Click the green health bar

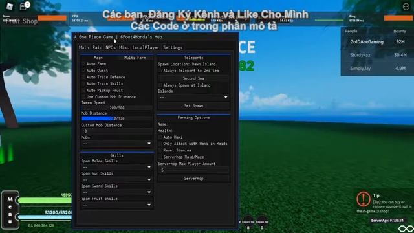[x=45, y=201]
